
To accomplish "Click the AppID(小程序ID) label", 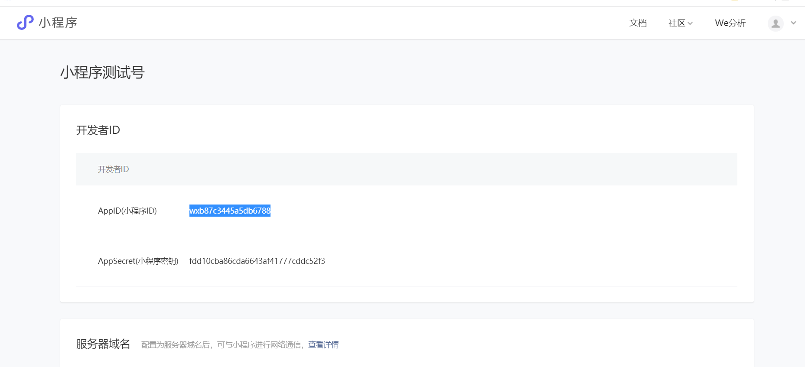I will 127,211.
